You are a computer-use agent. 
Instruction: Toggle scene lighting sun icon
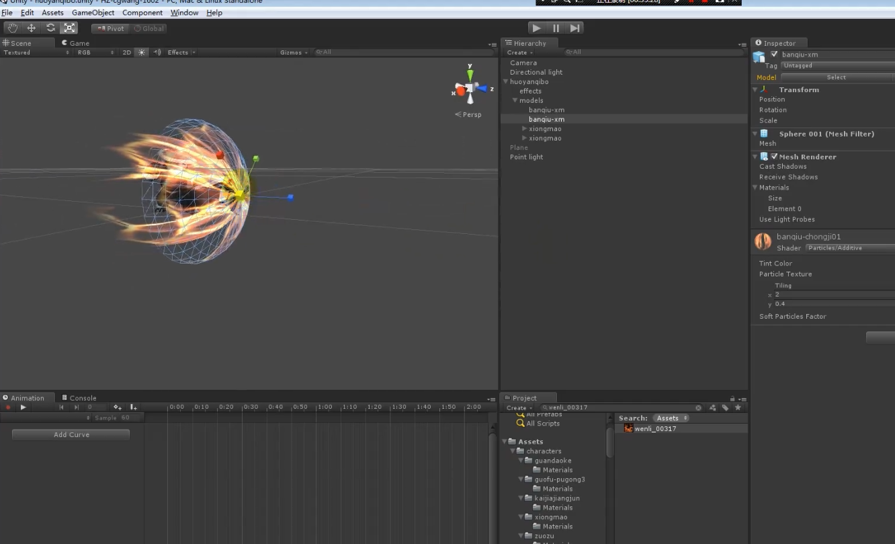142,52
